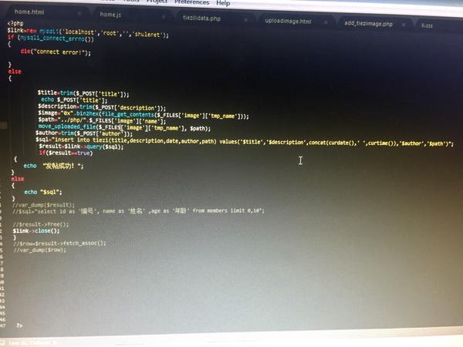Close the uploadimage.html tab
Screen dimensions: 463x347
click(x=326, y=22)
